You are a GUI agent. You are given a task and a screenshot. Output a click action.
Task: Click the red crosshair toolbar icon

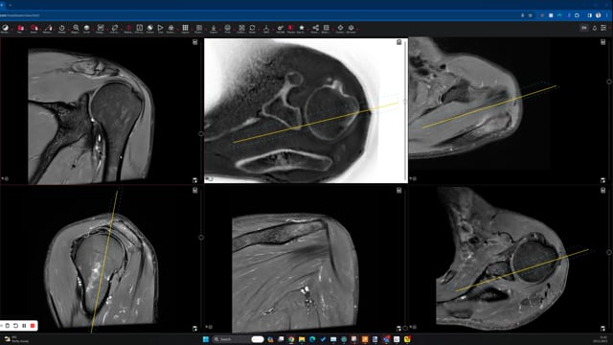pos(128,28)
